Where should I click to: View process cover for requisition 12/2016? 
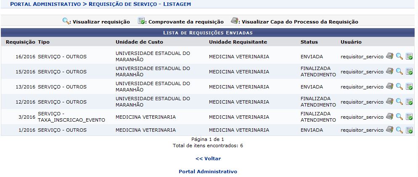(389, 102)
